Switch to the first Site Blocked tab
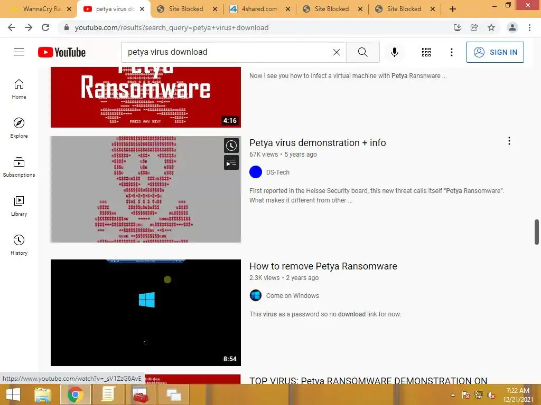The width and height of the screenshot is (541, 405). pyautogui.click(x=186, y=9)
